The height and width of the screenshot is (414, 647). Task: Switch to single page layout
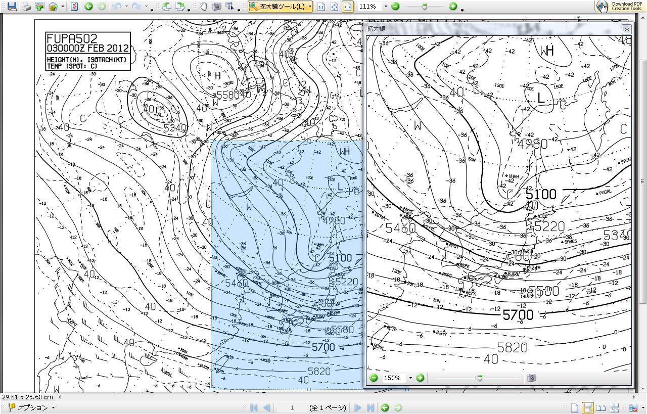point(575,407)
